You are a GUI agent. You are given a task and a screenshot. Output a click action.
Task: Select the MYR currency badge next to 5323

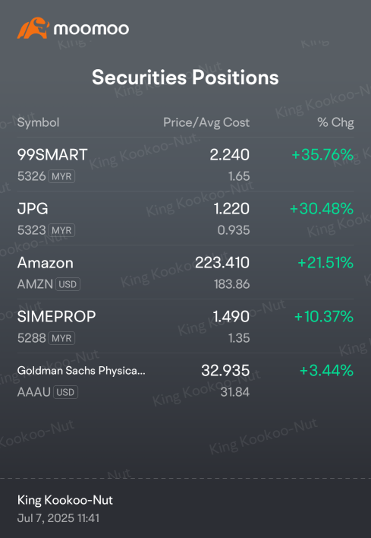[61, 230]
